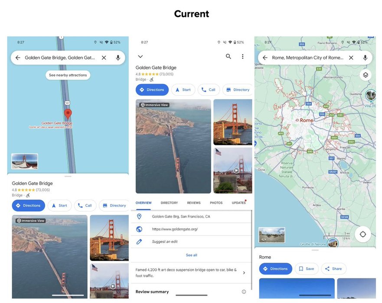Tap Directory below the search magnifier in middle screen

point(238,90)
